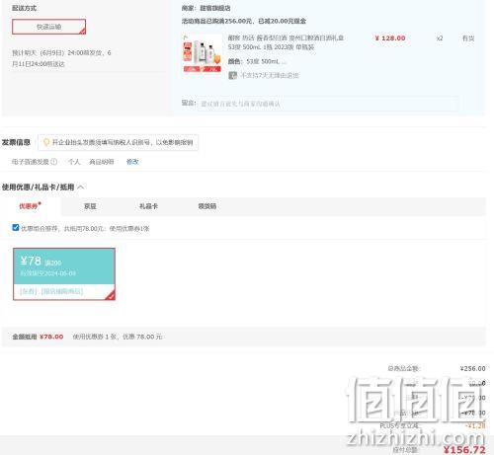Switch to the 礼品卡 tab
The height and width of the screenshot is (455, 494).
148,206
